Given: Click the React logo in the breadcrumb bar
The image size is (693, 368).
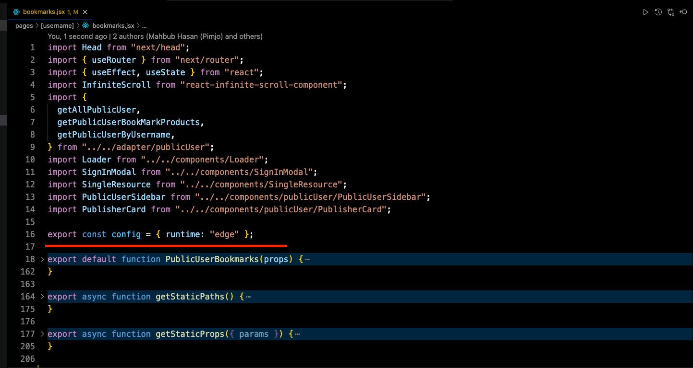Looking at the screenshot, I should pos(85,25).
